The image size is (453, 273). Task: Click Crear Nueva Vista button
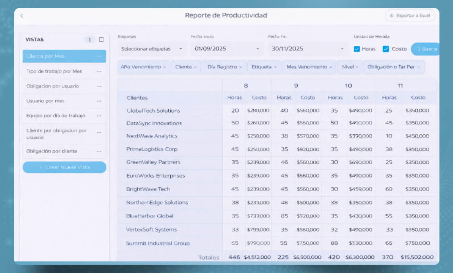[64, 167]
